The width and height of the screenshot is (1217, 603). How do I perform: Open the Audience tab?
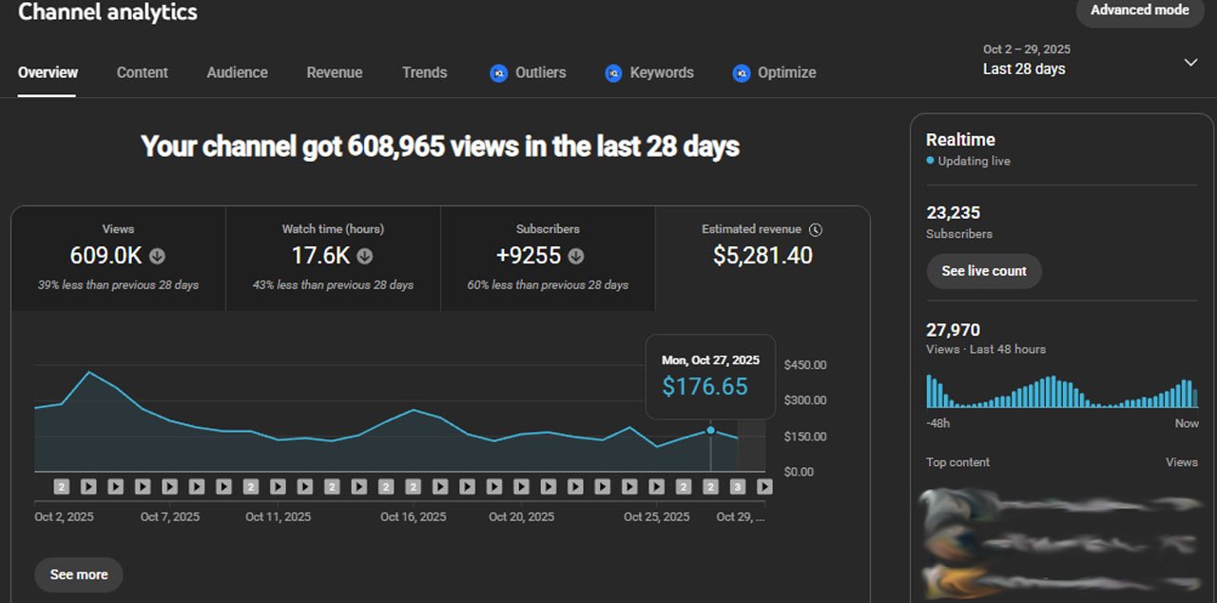237,72
